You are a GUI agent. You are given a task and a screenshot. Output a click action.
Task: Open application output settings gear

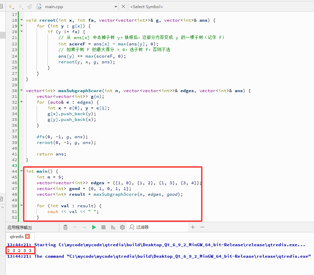[122, 227]
